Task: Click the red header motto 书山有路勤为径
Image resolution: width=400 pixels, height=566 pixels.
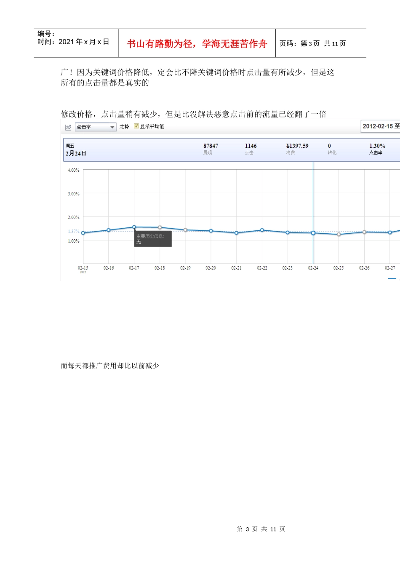Action: point(197,44)
